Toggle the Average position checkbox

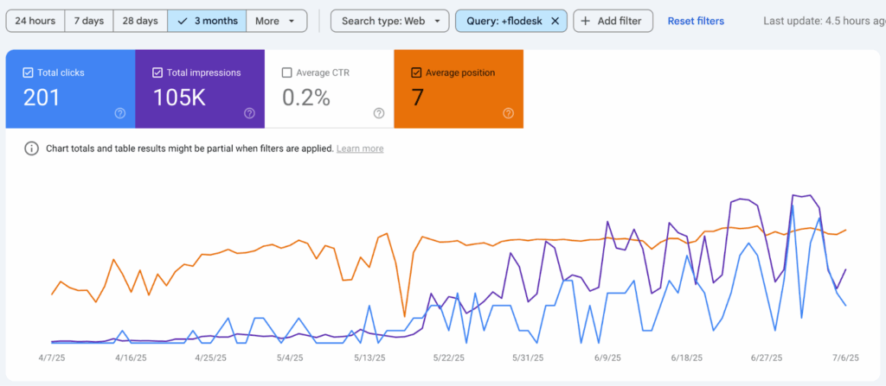416,73
